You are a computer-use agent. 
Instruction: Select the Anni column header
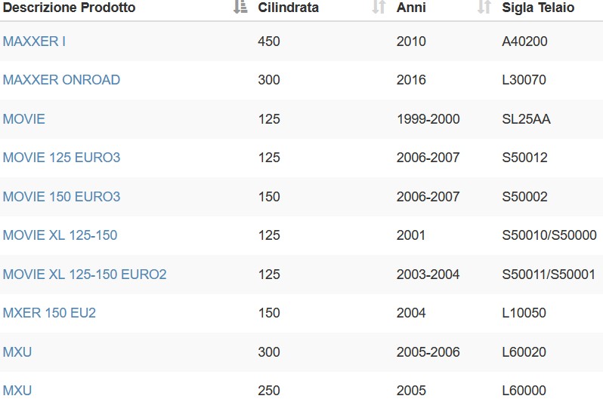pos(411,8)
